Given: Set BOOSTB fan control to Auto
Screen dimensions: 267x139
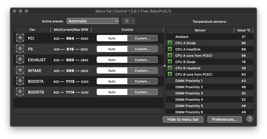Looking at the screenshot, I should (x=112, y=92).
